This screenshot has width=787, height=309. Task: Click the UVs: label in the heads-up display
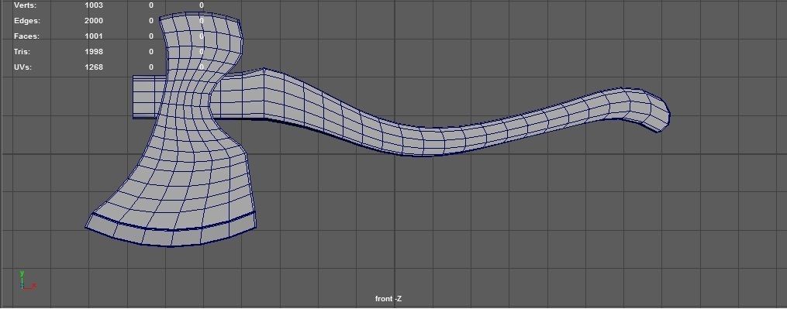tap(23, 67)
